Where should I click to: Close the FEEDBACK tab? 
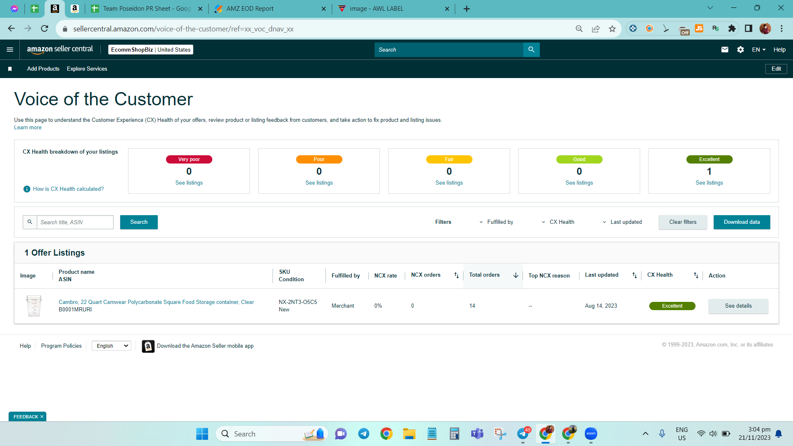click(x=42, y=417)
